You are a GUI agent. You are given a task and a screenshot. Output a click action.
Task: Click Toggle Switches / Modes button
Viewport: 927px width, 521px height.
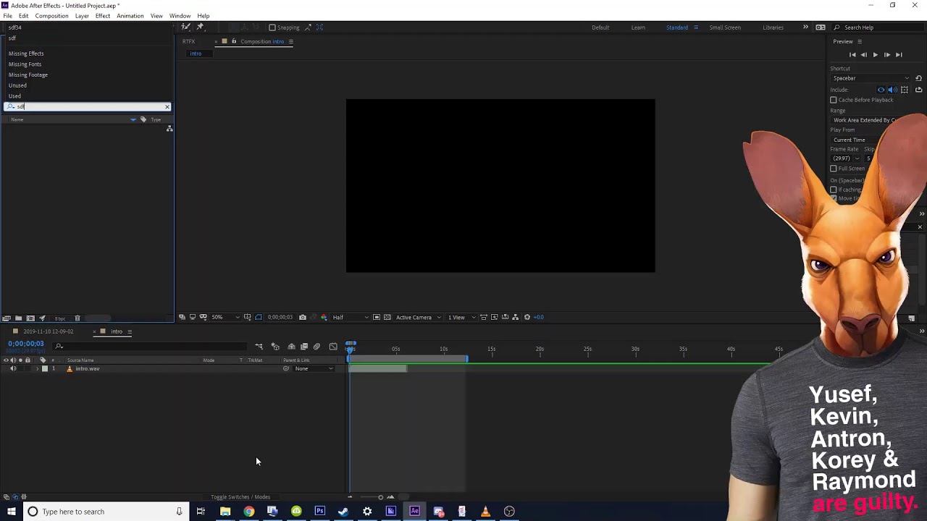(240, 497)
